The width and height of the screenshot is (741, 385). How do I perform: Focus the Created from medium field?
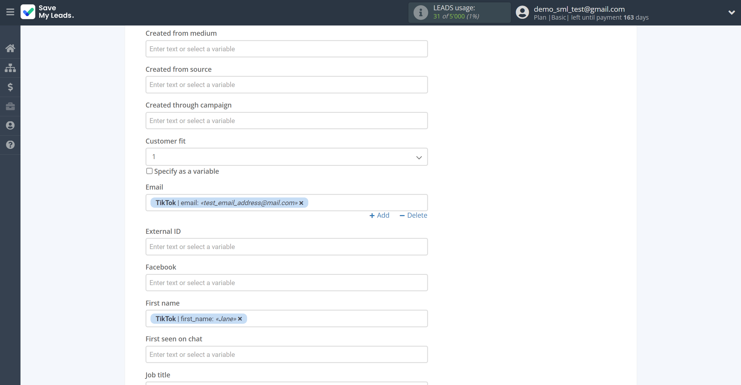[x=287, y=49]
